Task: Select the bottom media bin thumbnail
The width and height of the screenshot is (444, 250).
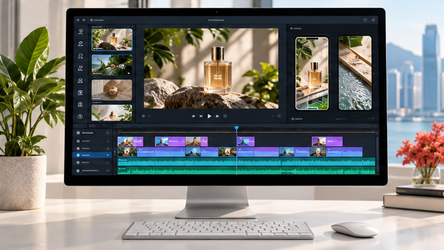Action: point(112,113)
